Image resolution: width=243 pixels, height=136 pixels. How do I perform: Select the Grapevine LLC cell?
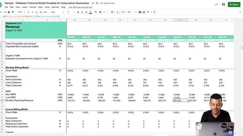pyautogui.click(x=14, y=23)
